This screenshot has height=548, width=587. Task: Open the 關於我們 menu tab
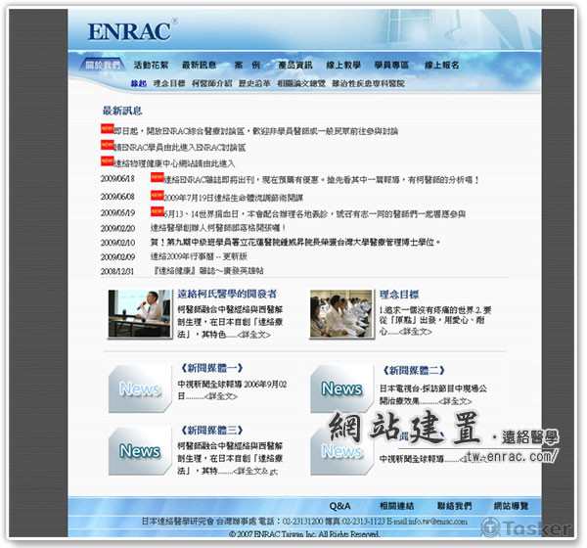103,65
